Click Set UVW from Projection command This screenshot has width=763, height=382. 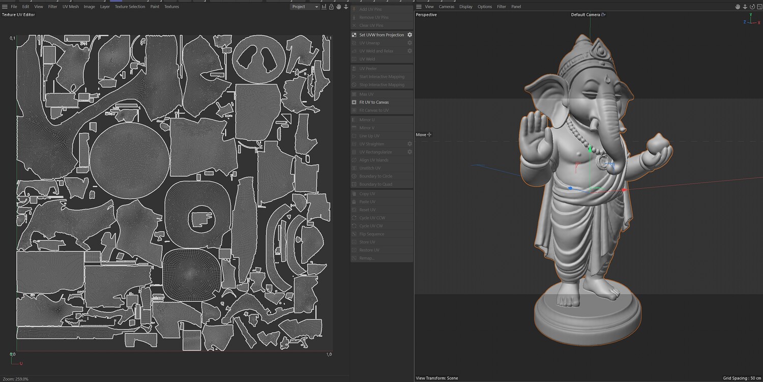[382, 35]
